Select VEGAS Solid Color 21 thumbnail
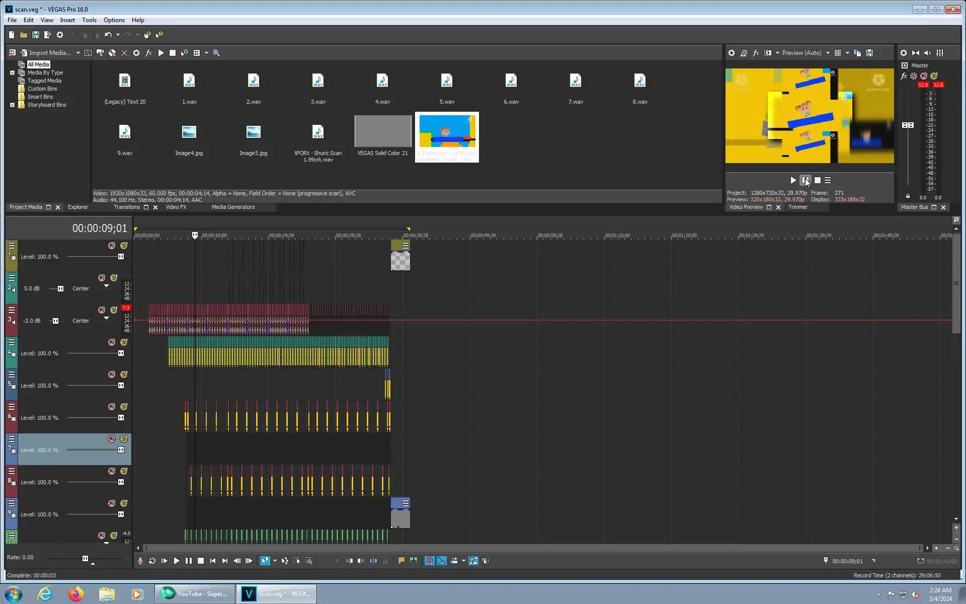966x604 pixels. [383, 131]
